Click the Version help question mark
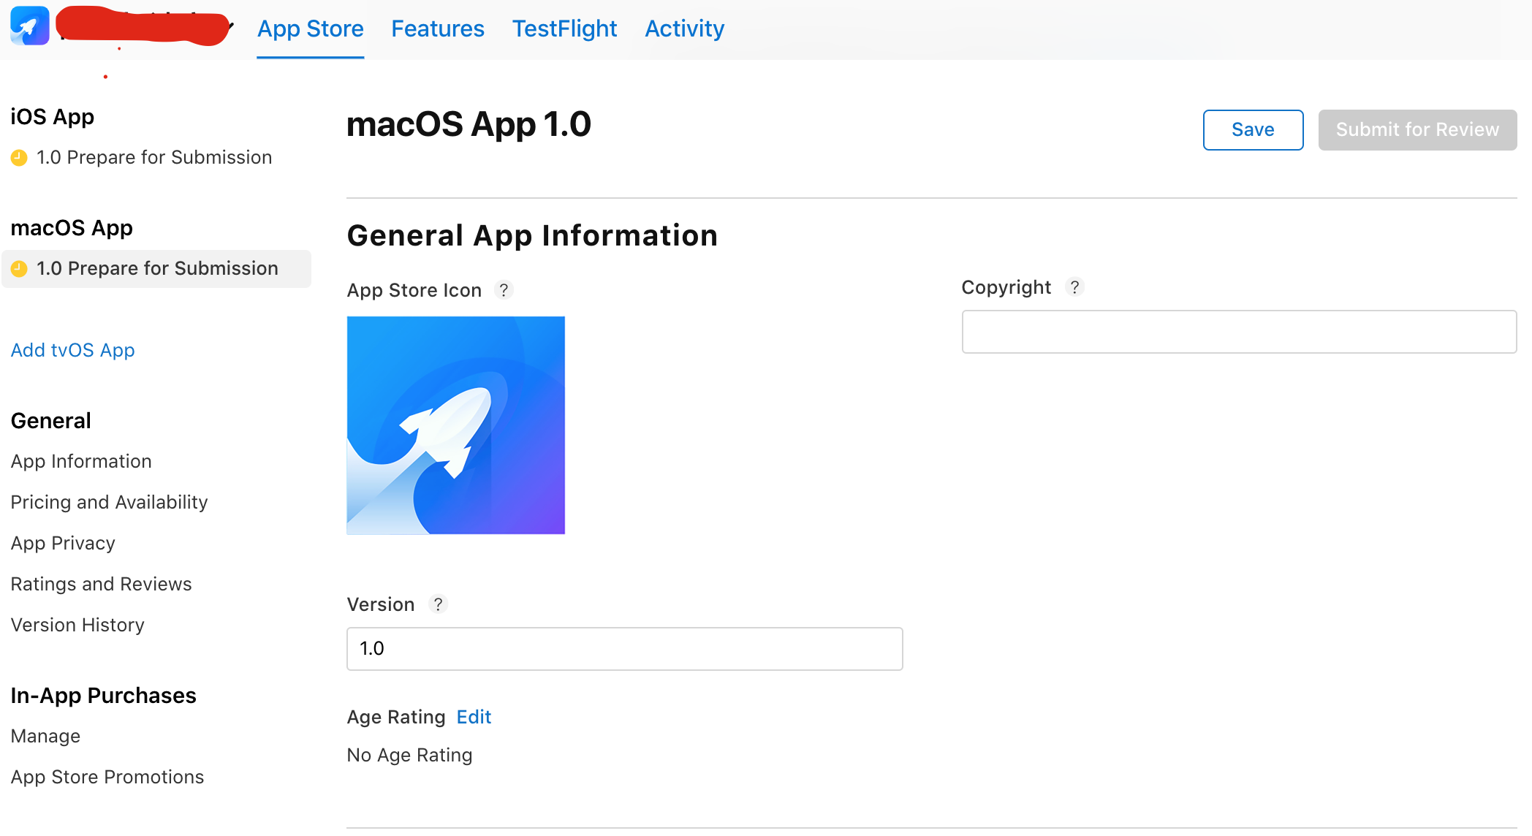Screen dimensions: 1532x836 438,604
